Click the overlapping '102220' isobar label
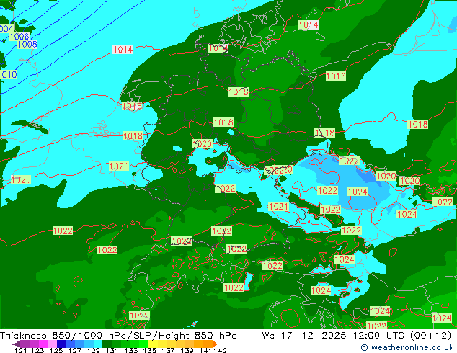Image resolution: width=457 pixels, height=353 pixels. tap(278, 170)
